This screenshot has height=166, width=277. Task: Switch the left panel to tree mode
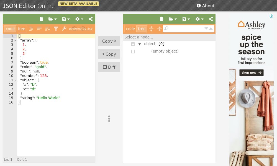tap(21, 28)
